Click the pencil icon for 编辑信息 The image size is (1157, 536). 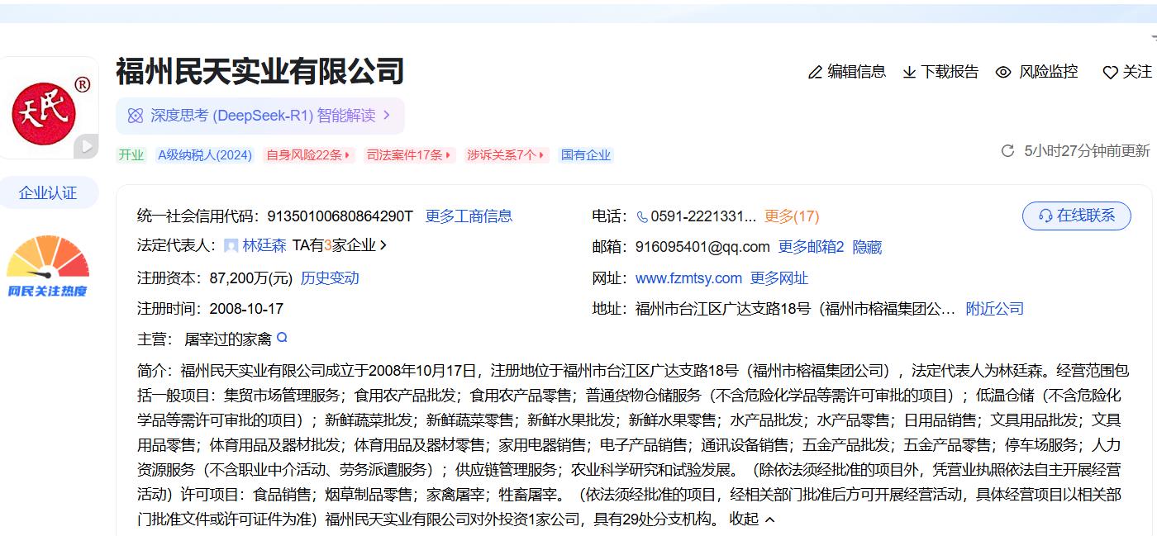tap(815, 73)
